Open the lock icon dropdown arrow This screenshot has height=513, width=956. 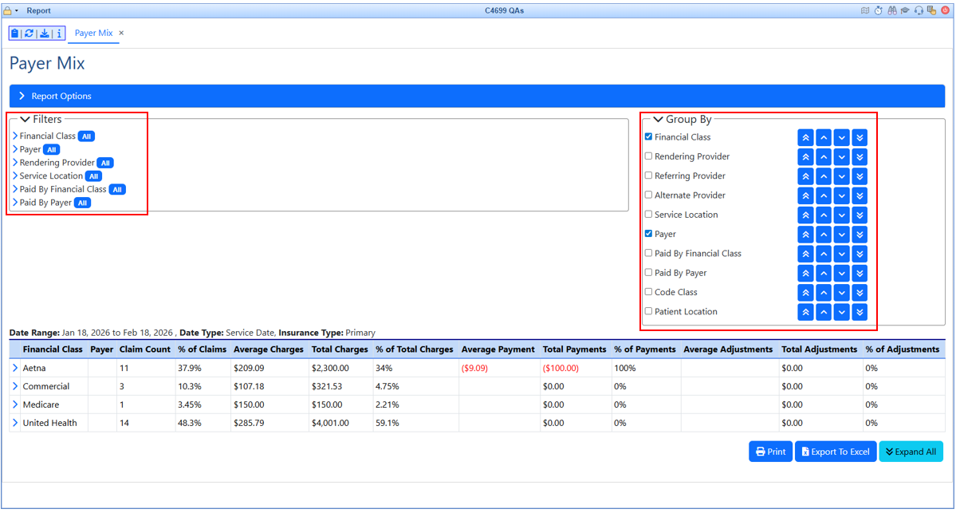[x=17, y=11]
